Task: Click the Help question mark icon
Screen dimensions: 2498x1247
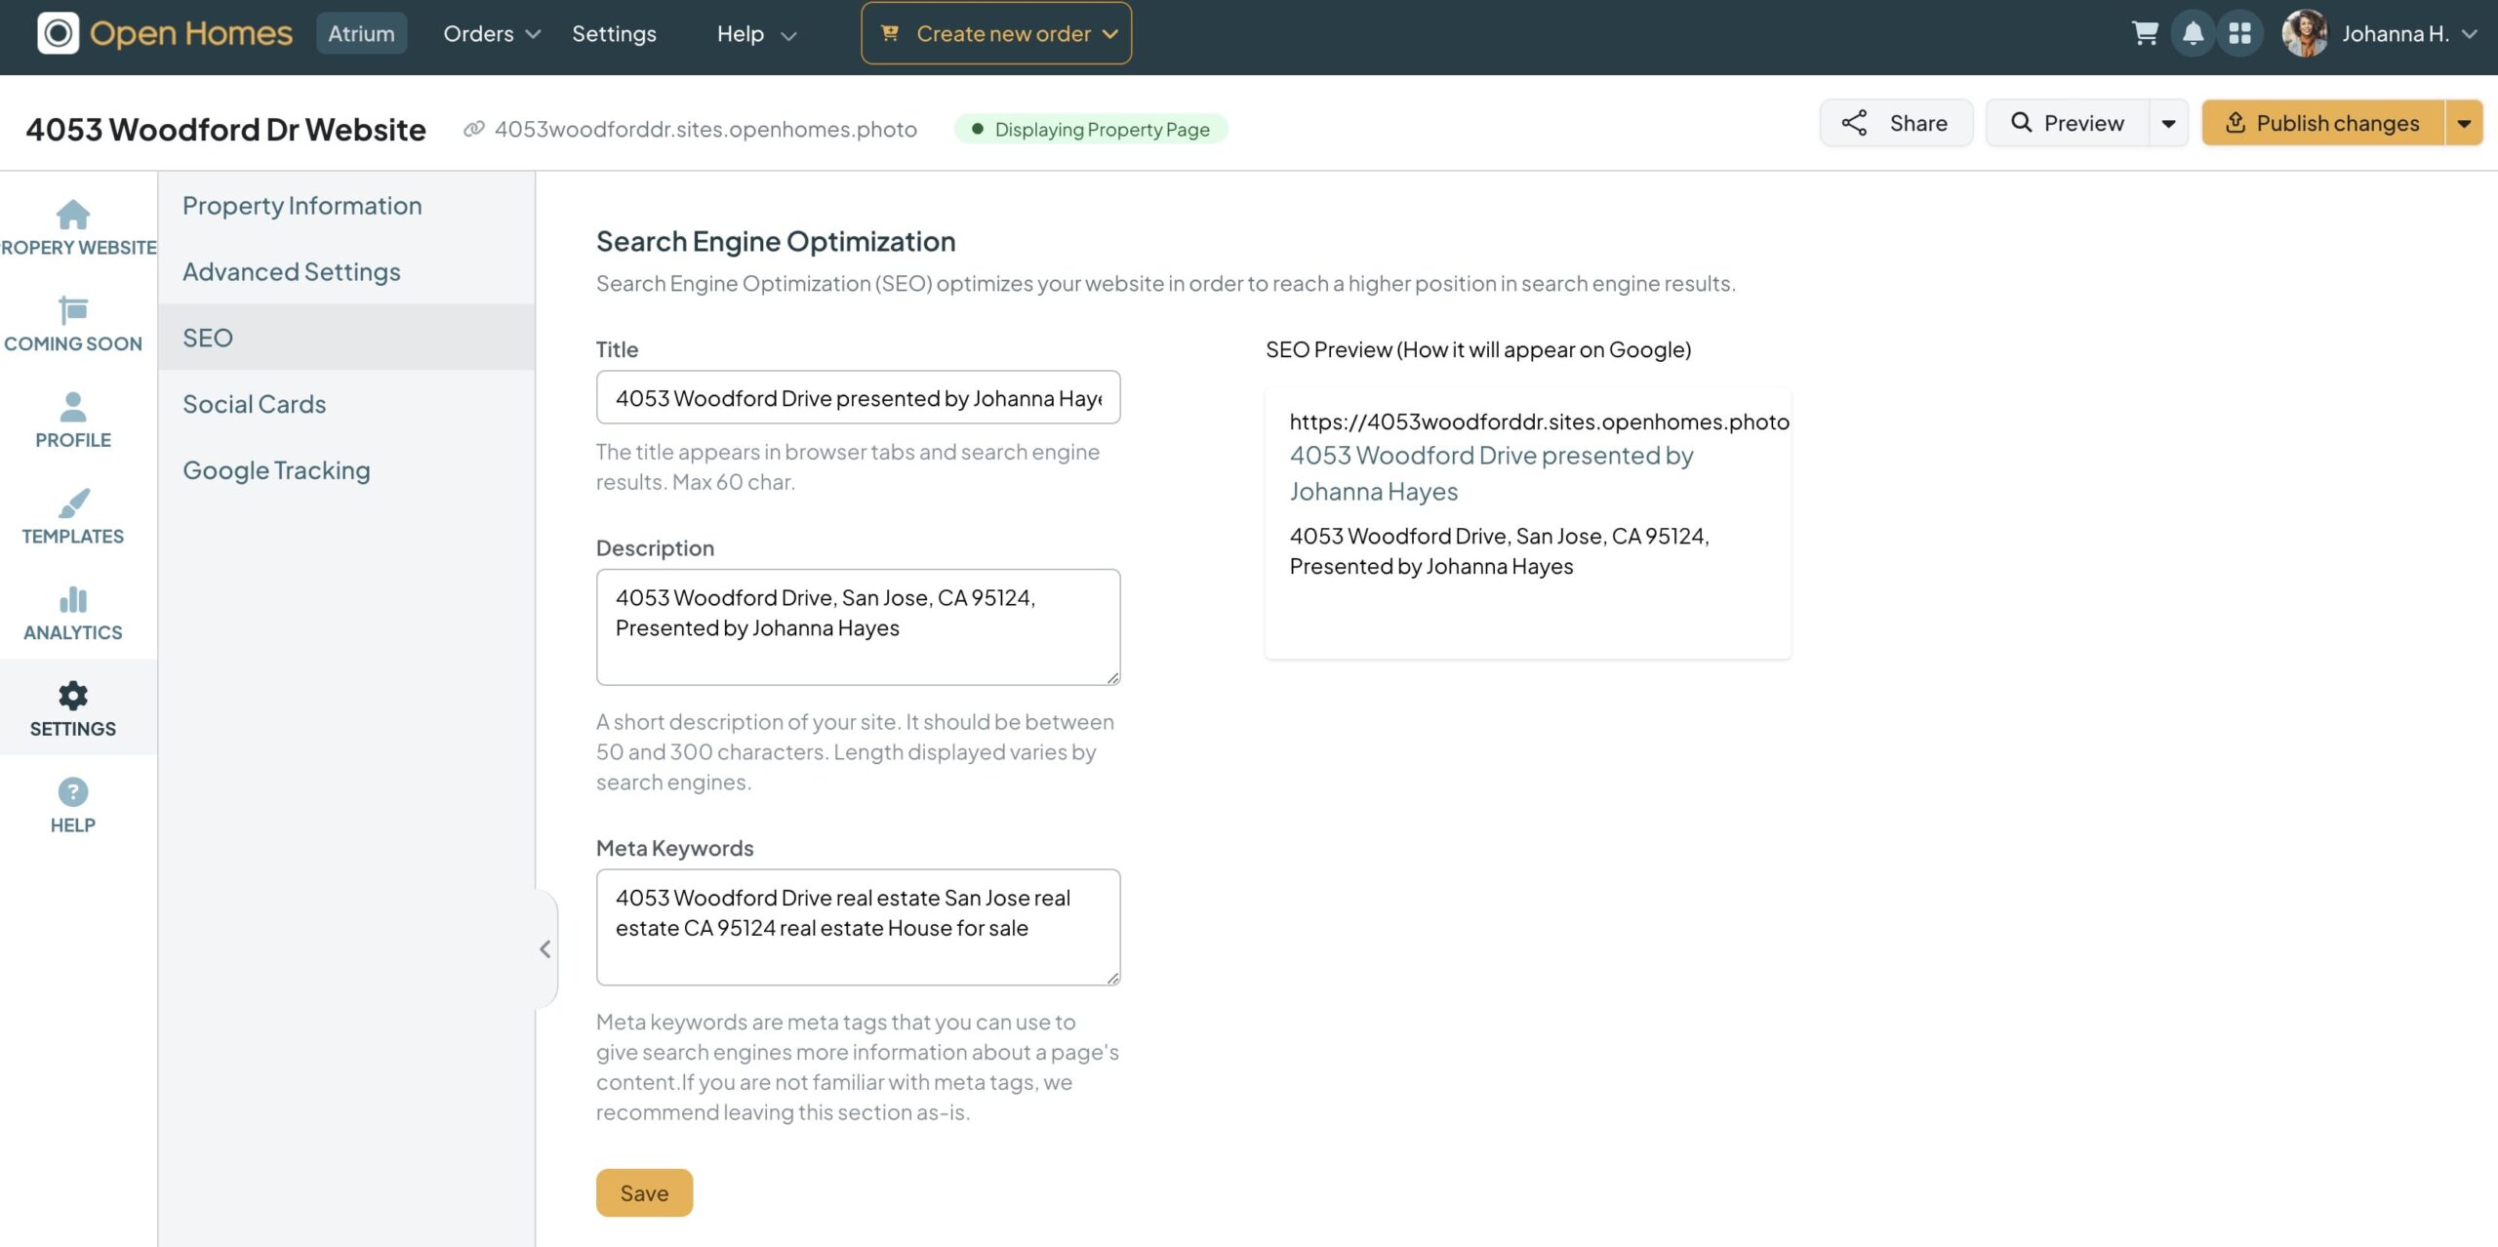Action: (x=73, y=792)
